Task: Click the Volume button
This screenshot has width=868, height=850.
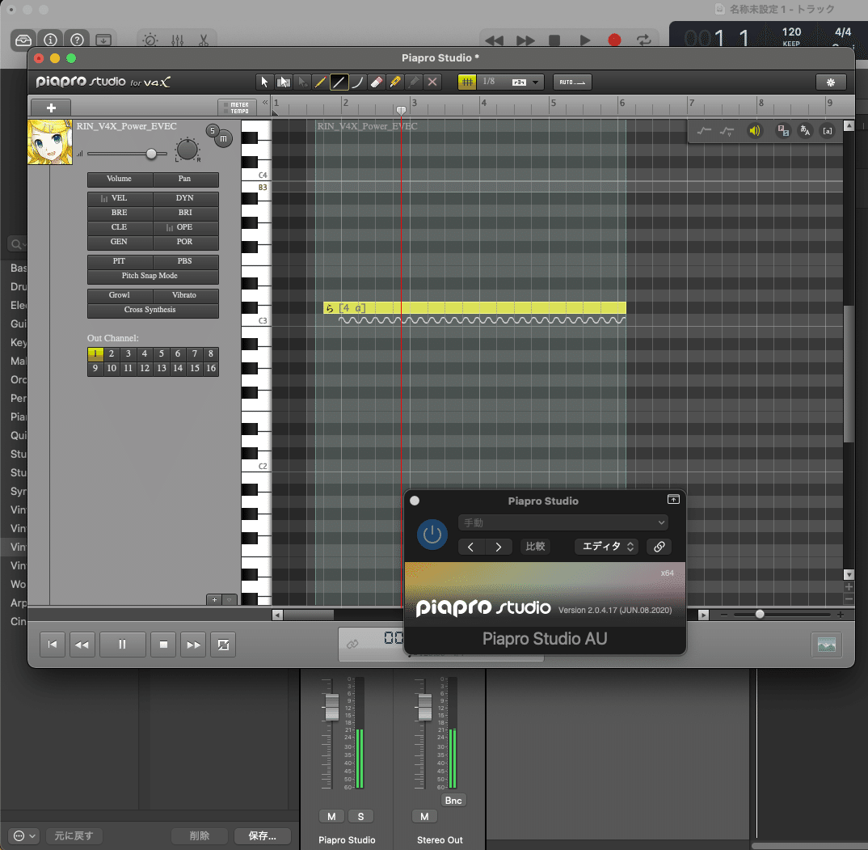Action: [120, 179]
